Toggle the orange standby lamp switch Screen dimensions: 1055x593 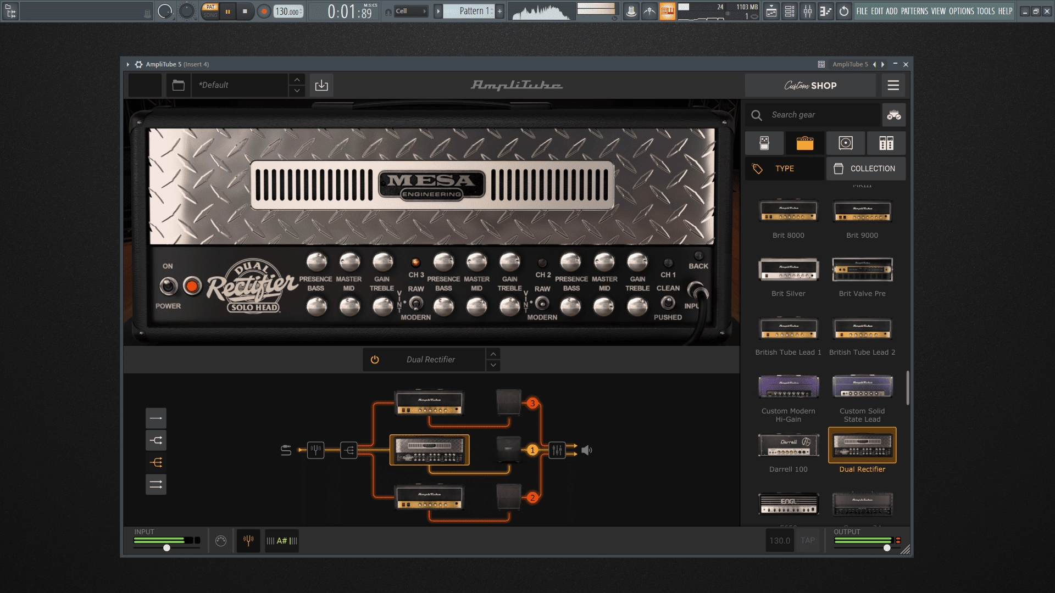(x=192, y=286)
